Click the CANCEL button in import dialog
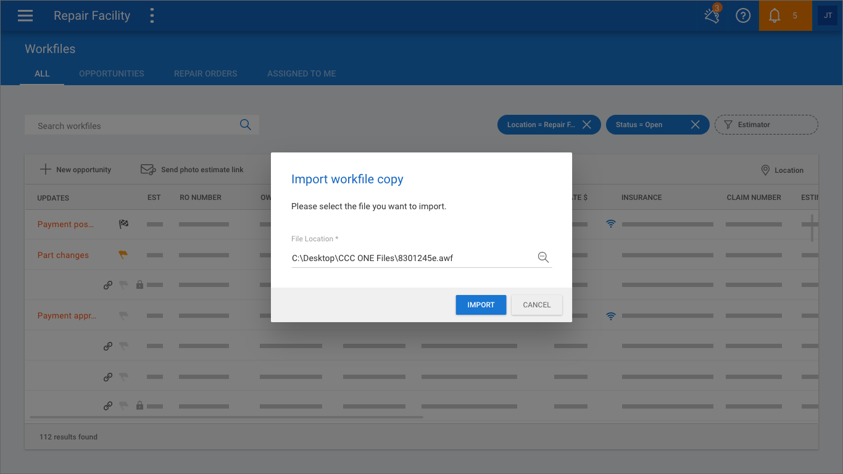This screenshot has width=843, height=474. click(x=537, y=305)
